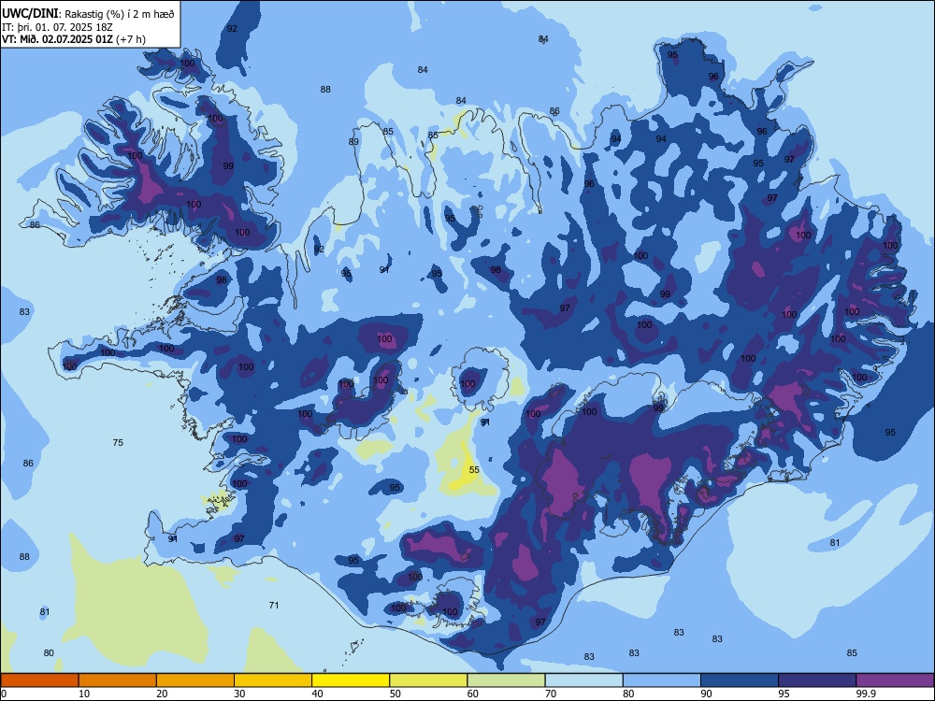Click the '20' label on the legend scale

click(x=162, y=694)
